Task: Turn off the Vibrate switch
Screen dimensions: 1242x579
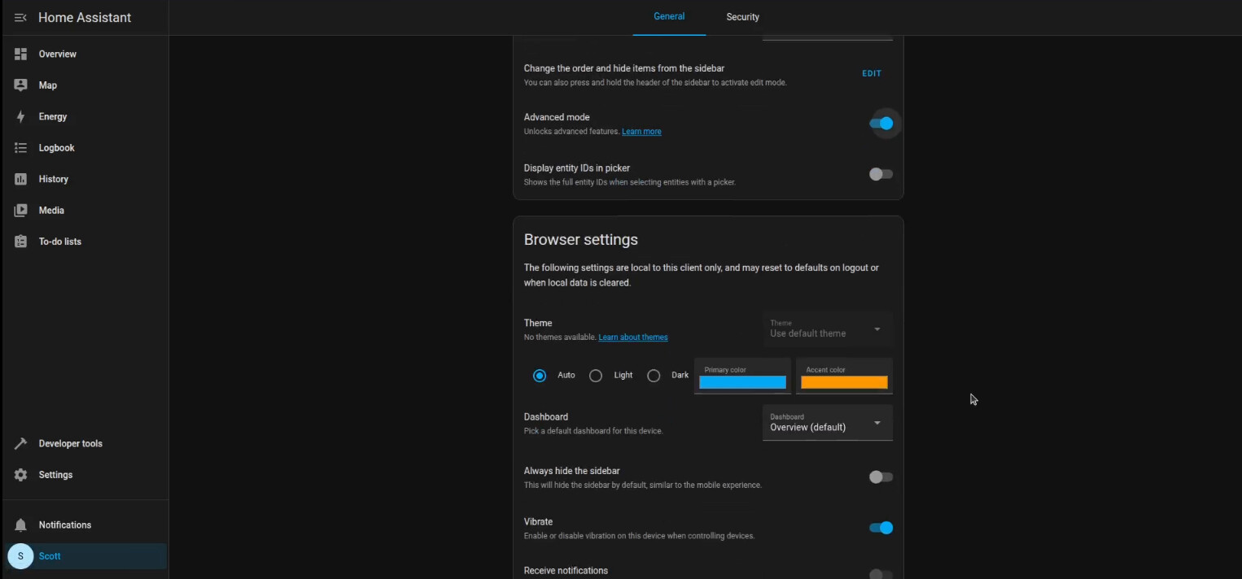Action: click(881, 528)
